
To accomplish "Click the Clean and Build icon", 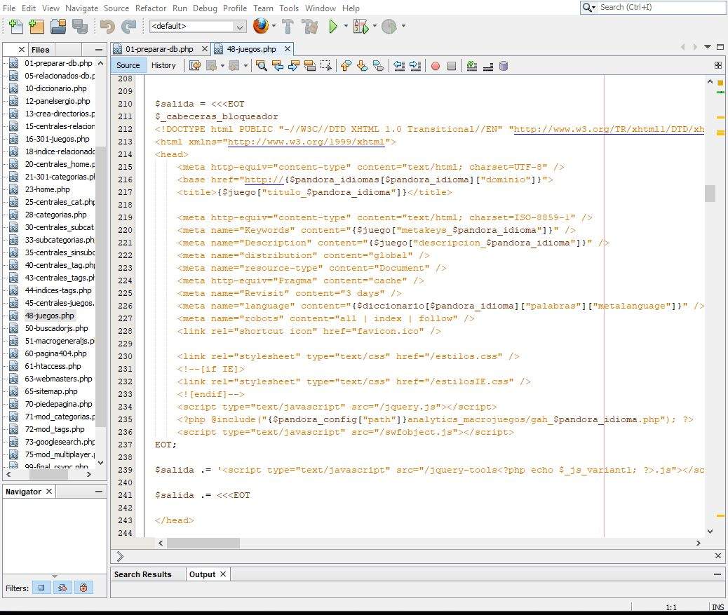I will coord(310,27).
